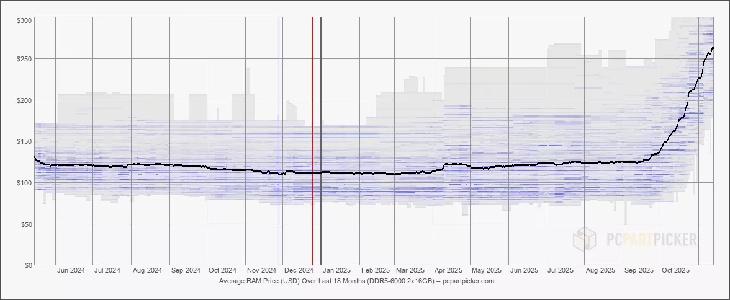Click the $100 y-axis label
The width and height of the screenshot is (730, 300).
(24, 183)
